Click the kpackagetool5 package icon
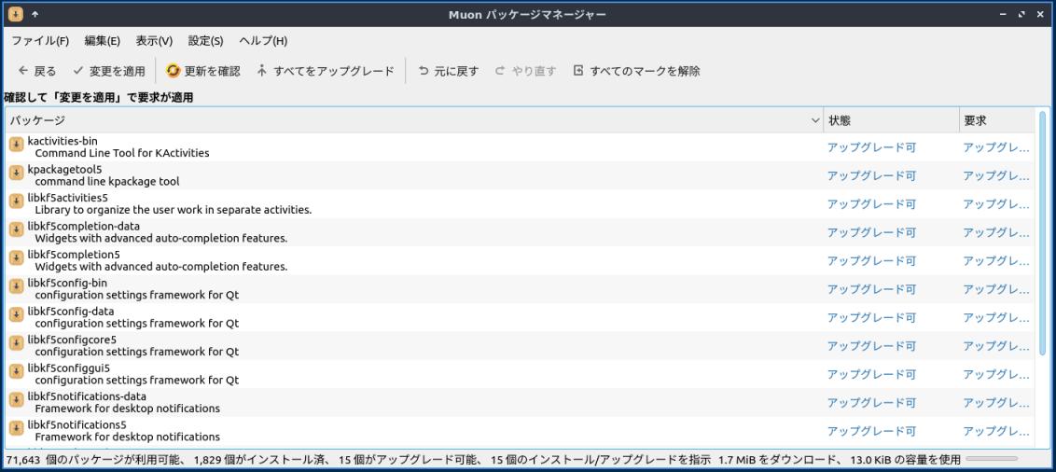The image size is (1056, 472). pyautogui.click(x=16, y=174)
